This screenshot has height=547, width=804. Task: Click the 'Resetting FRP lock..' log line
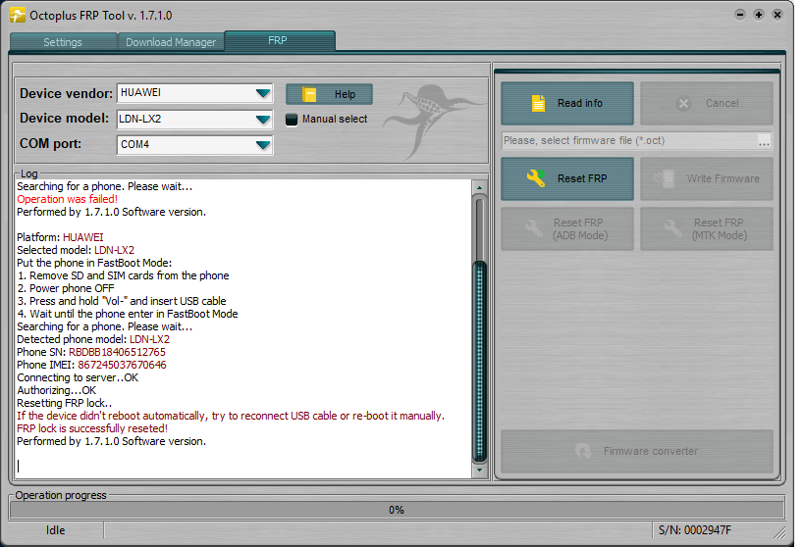click(65, 404)
